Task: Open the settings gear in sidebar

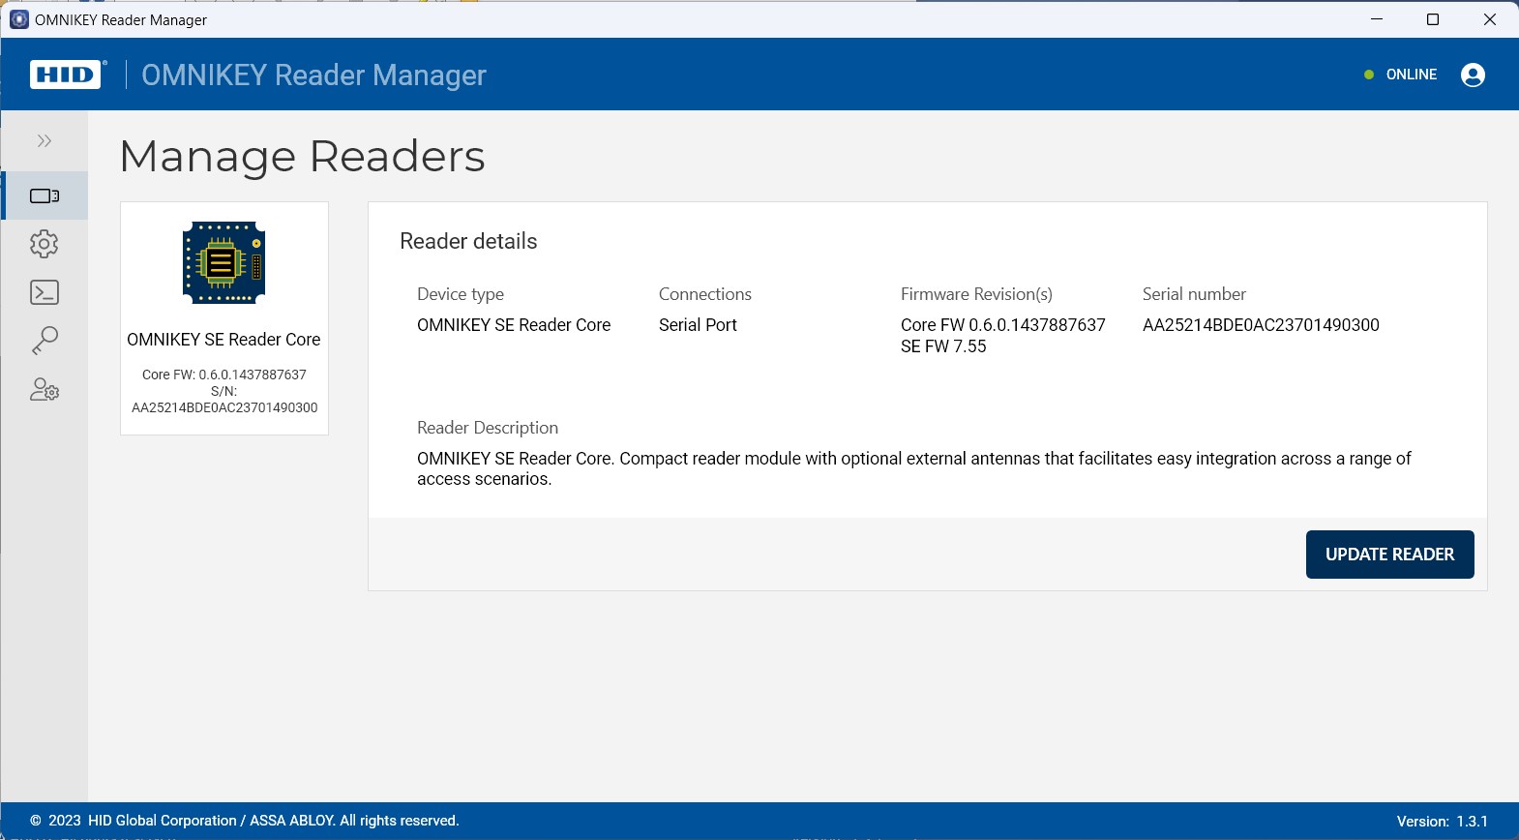Action: click(x=45, y=244)
